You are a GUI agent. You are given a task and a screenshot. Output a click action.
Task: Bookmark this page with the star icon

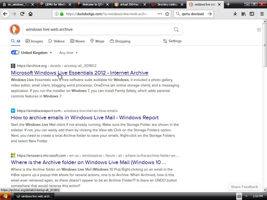pos(167,14)
